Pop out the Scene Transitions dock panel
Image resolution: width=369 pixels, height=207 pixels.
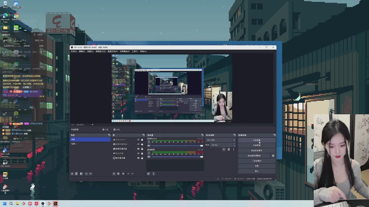(x=234, y=135)
